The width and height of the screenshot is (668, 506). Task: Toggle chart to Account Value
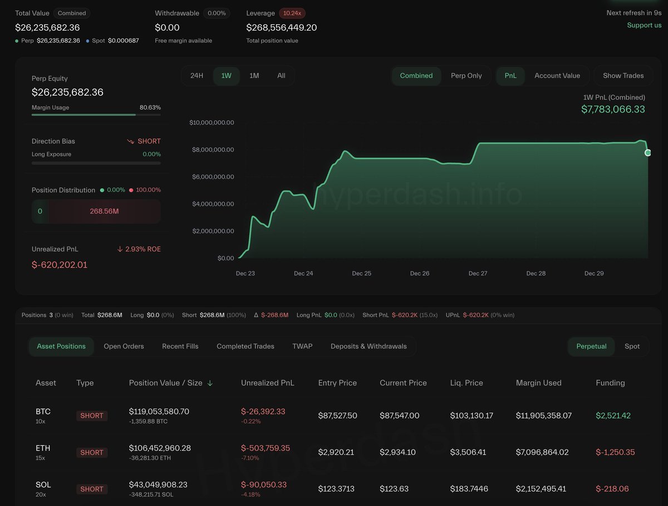click(x=557, y=76)
